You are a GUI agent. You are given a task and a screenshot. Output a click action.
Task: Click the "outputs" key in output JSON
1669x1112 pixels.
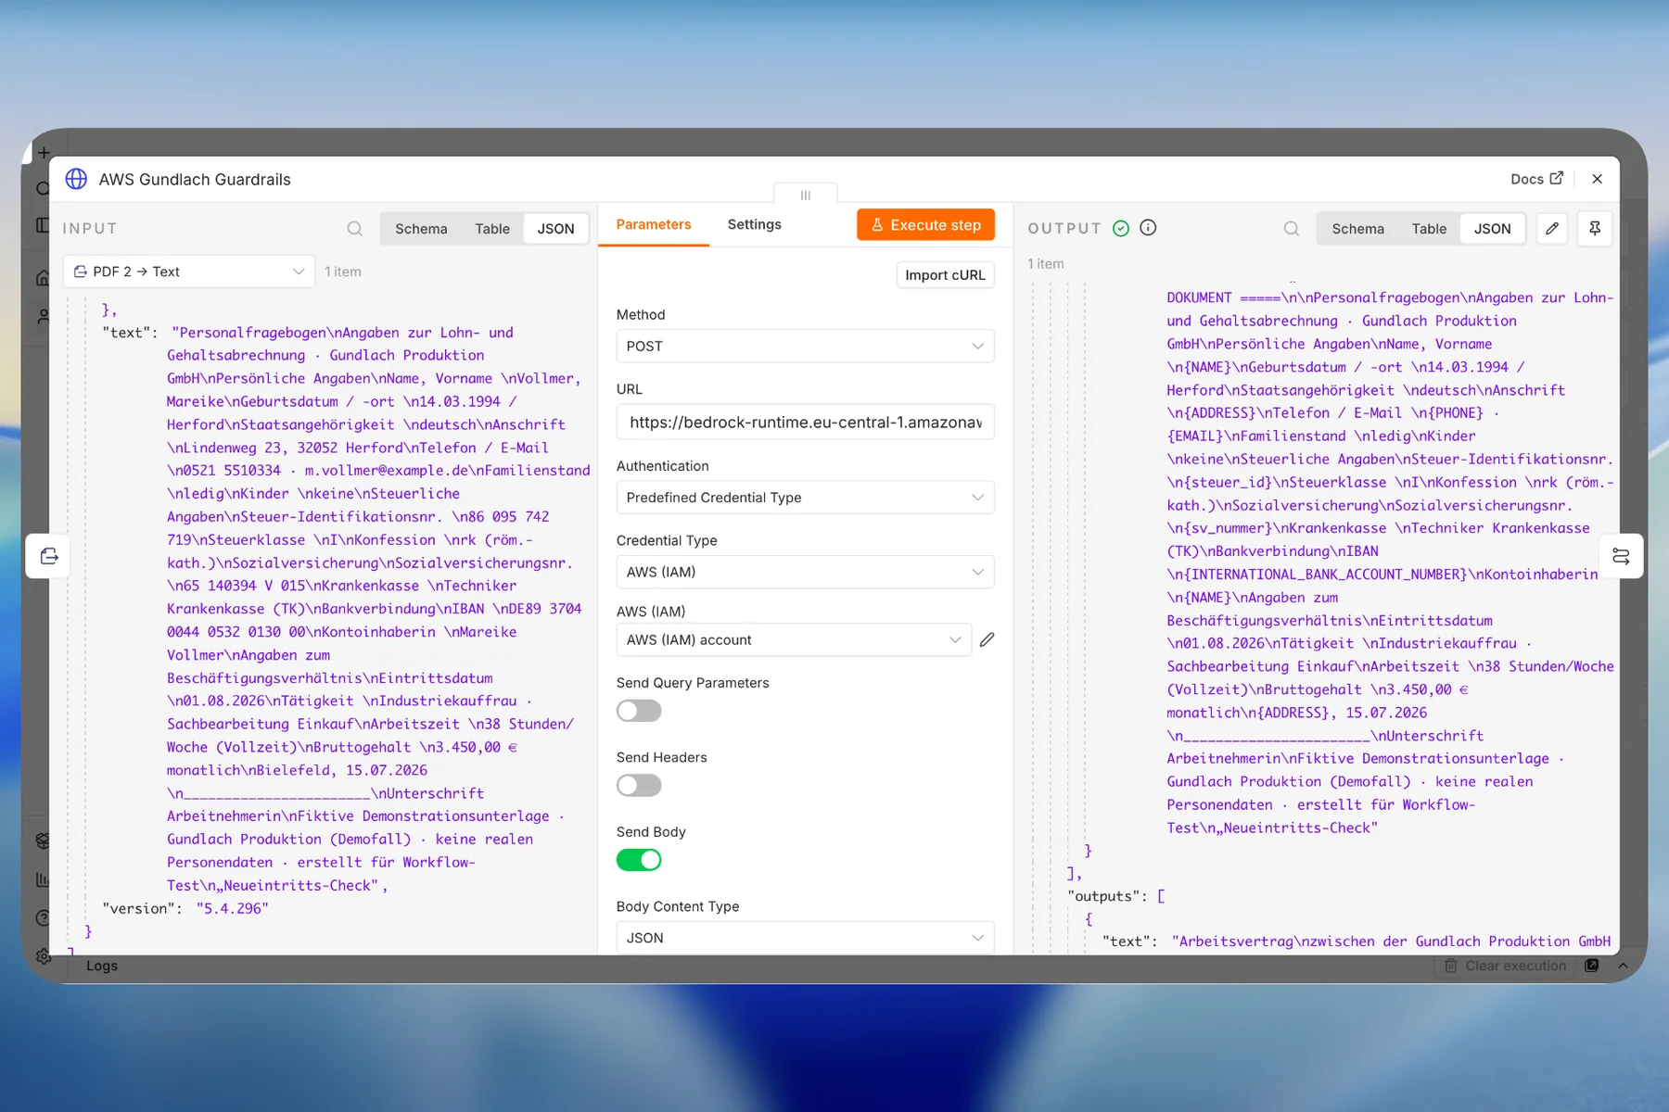(1104, 896)
